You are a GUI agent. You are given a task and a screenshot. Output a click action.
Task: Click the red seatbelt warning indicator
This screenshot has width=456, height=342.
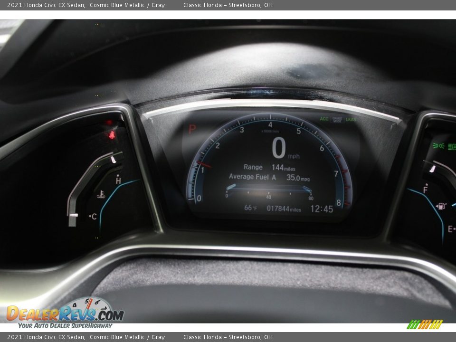[x=112, y=135]
